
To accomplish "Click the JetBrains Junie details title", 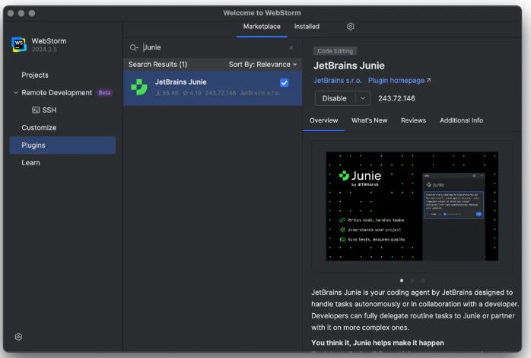I will [x=349, y=66].
